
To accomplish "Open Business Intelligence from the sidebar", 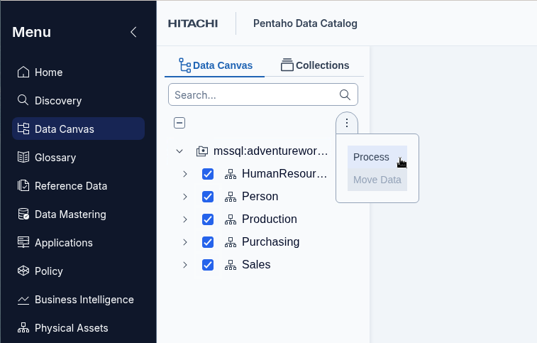I will 84,300.
